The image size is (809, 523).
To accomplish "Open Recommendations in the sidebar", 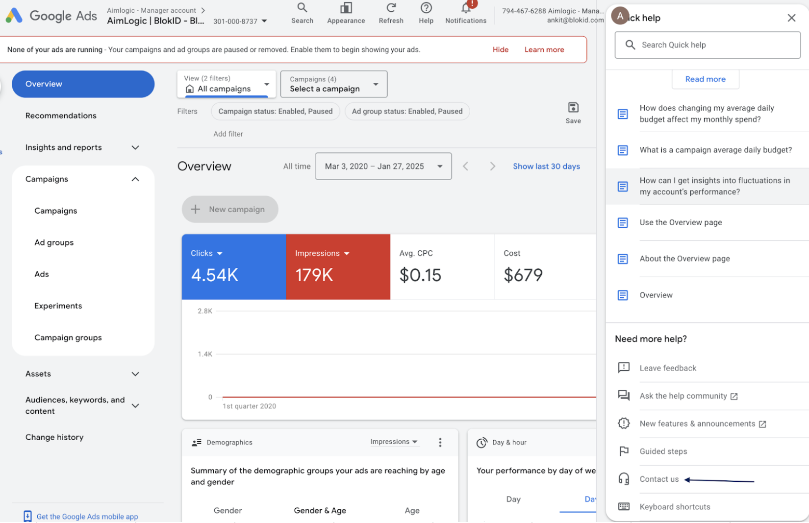I will click(x=61, y=116).
